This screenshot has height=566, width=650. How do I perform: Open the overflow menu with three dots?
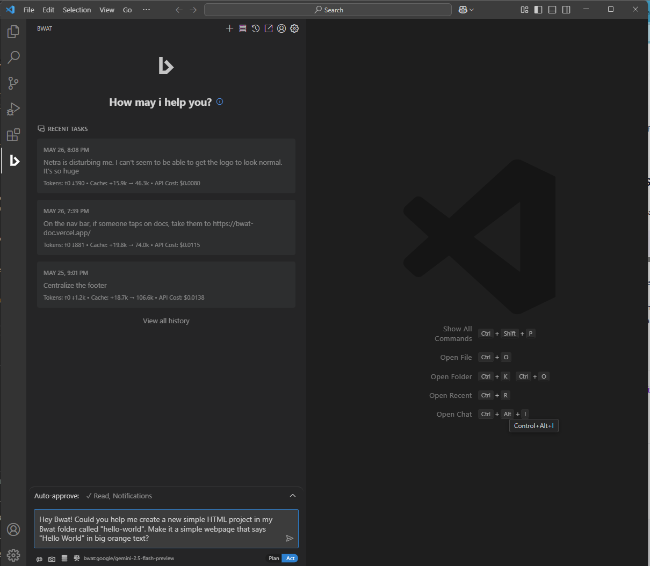pyautogui.click(x=146, y=10)
